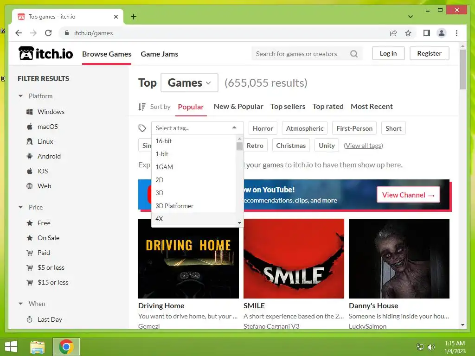
Task: Open the SMILE game thumbnail
Action: [x=294, y=259]
